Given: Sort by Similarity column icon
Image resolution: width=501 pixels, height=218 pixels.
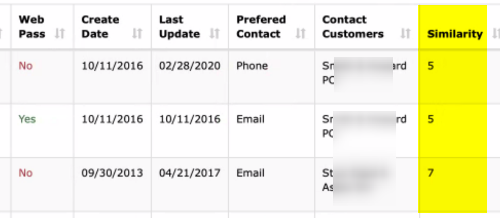Looking at the screenshot, I should [x=497, y=34].
